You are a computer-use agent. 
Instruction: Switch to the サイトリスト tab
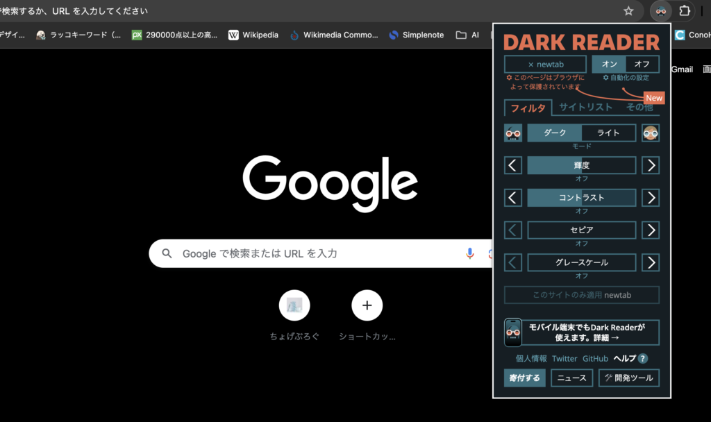coord(585,107)
